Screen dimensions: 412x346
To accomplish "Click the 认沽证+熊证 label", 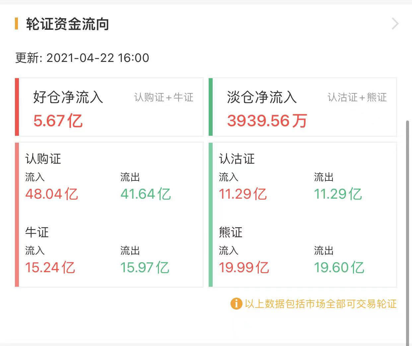I will click(x=357, y=97).
